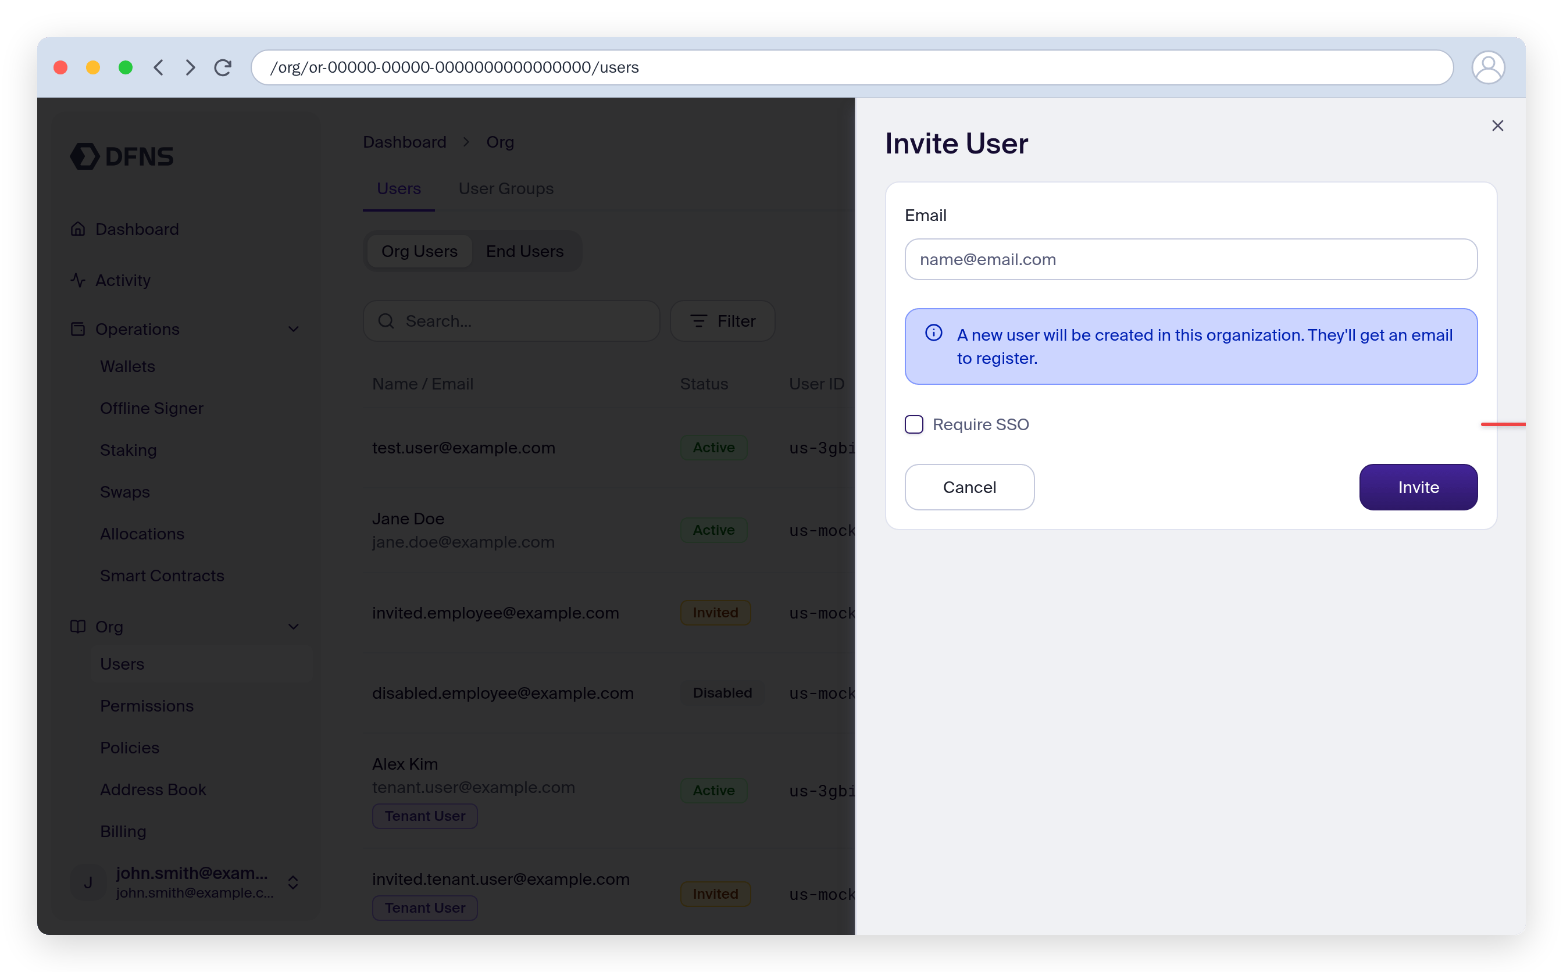Image resolution: width=1563 pixels, height=972 pixels.
Task: Open the Dashboard breadcrumb link
Action: tap(404, 142)
